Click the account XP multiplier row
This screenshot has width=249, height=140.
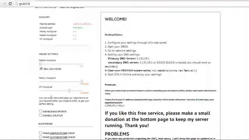tap(58, 39)
